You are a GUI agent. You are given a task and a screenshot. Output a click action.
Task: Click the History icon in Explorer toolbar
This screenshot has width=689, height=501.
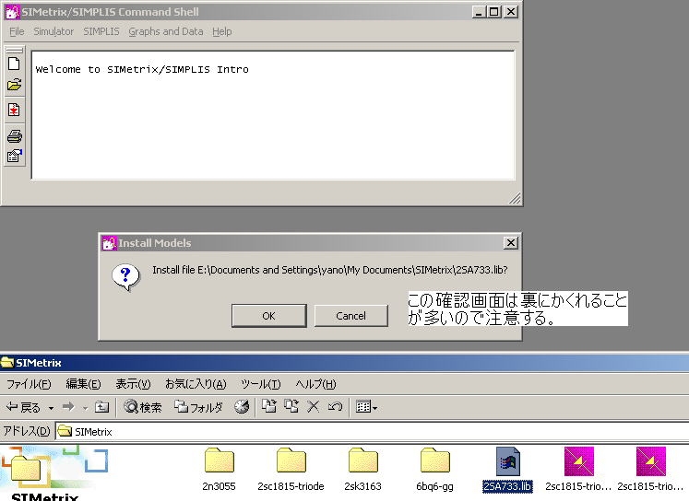coord(242,408)
